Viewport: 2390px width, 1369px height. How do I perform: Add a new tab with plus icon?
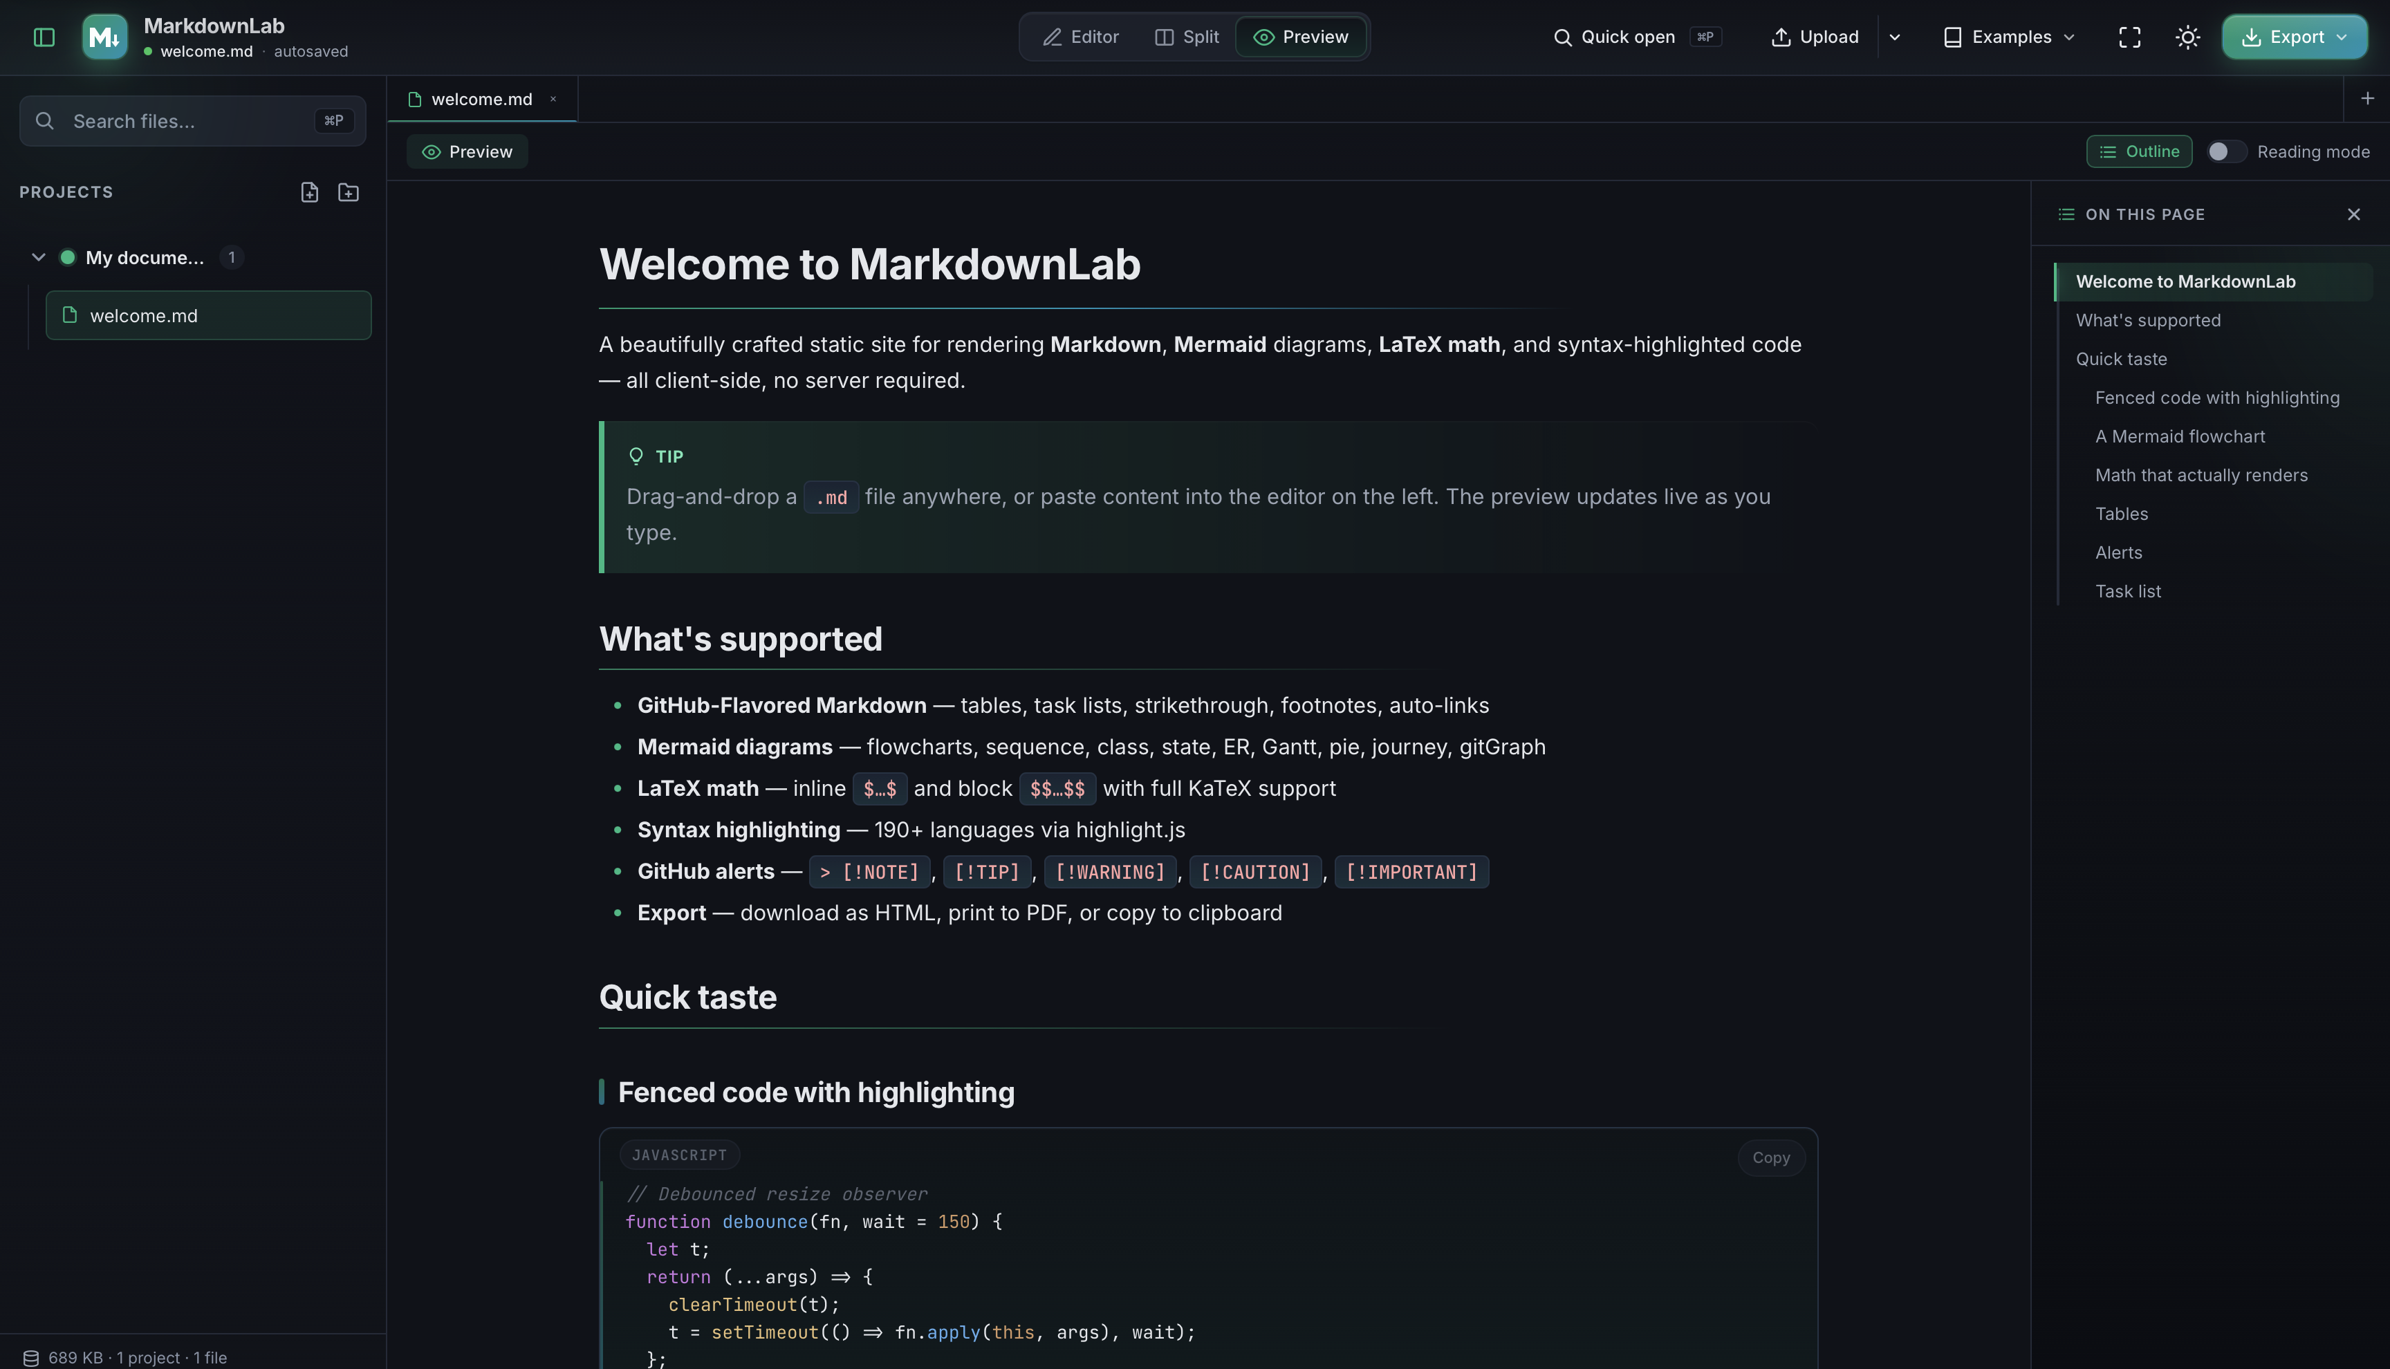(2367, 97)
